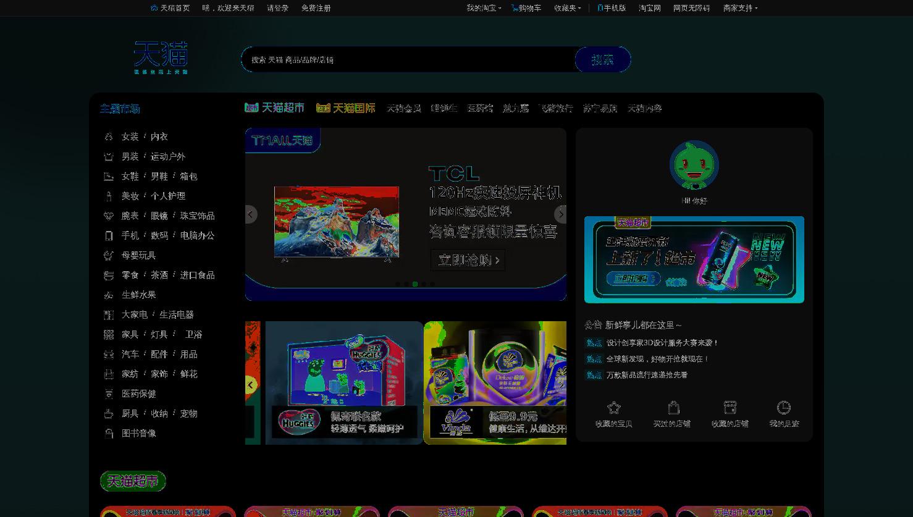Open the 医药馆 nav item
The width and height of the screenshot is (913, 517).
[x=480, y=108]
